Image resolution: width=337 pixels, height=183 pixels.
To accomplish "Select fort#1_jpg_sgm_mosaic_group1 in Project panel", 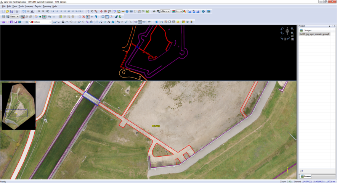I will (314, 34).
